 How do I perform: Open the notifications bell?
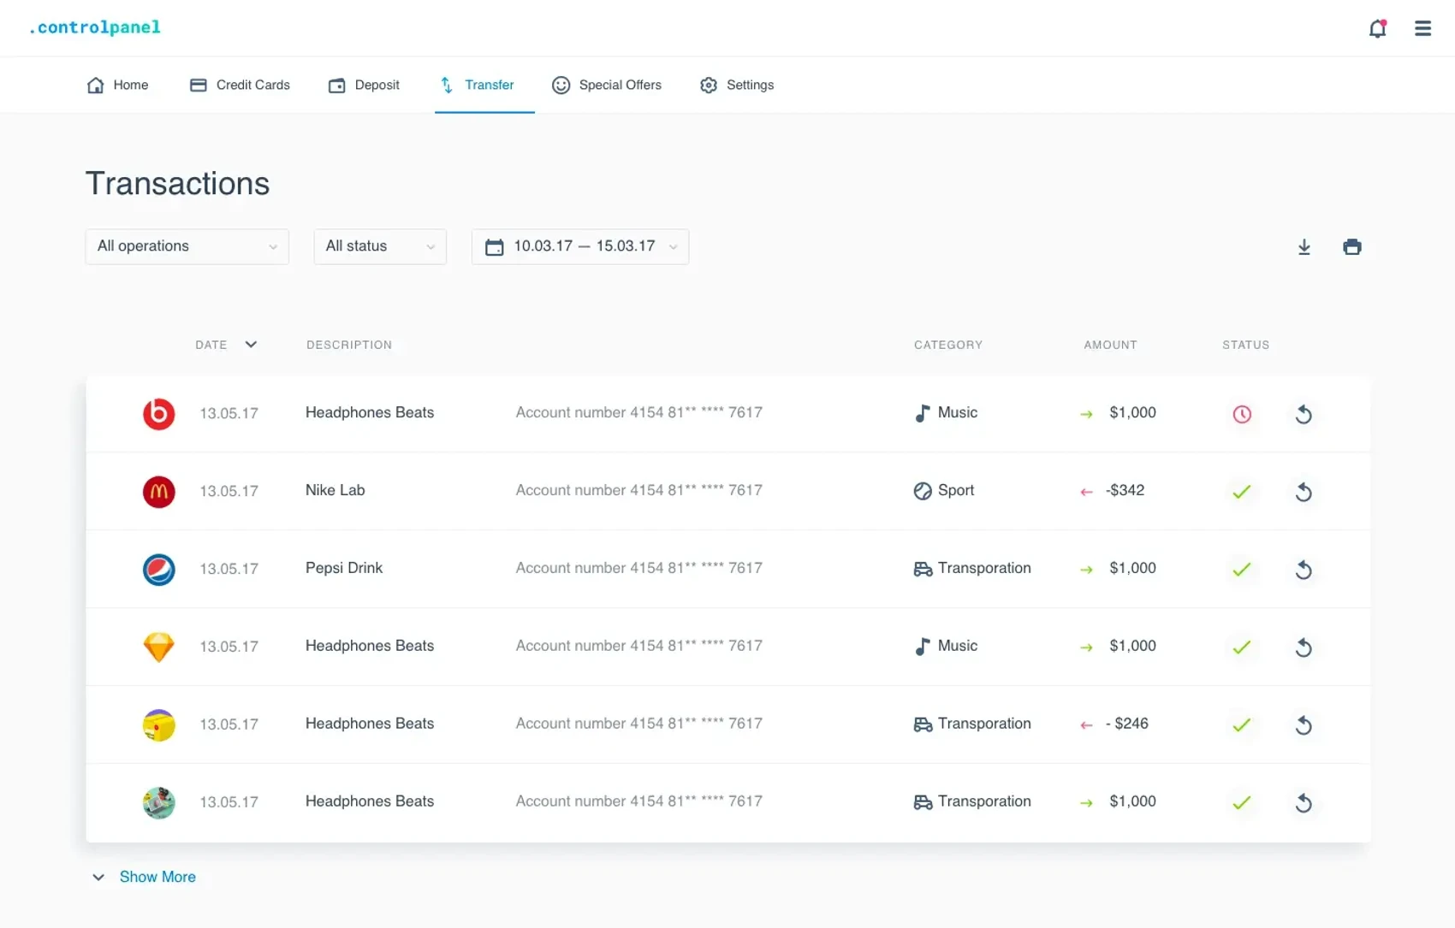click(x=1377, y=28)
